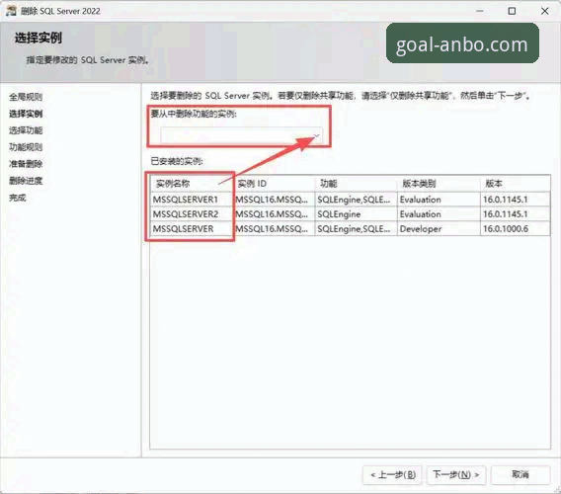Maximize the SQL Server 2022 removal window
The height and width of the screenshot is (494, 561).
(x=512, y=11)
